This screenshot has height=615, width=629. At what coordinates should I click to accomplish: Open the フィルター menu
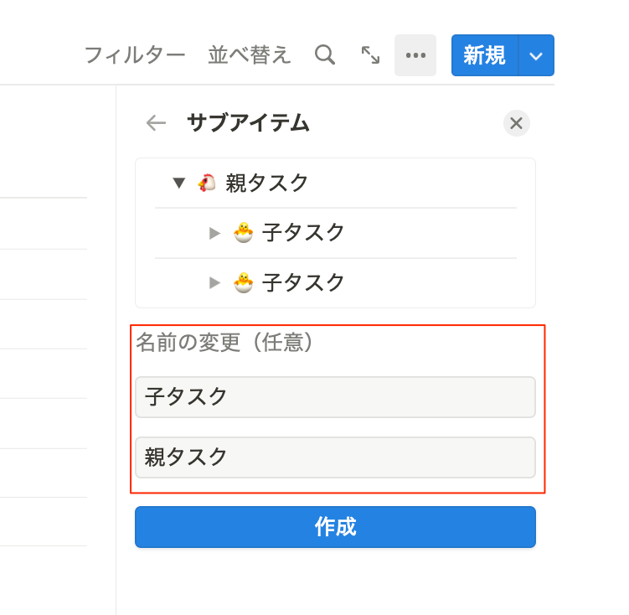(x=135, y=55)
